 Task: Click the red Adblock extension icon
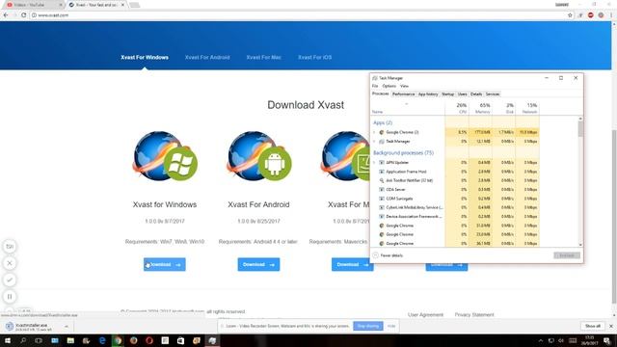[590, 15]
